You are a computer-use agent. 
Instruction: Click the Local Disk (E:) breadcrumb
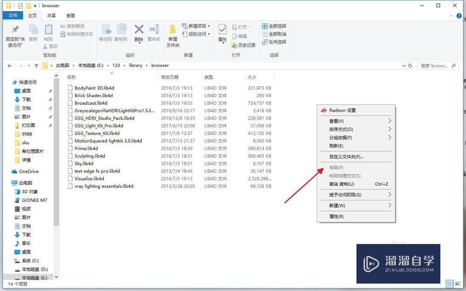91,65
